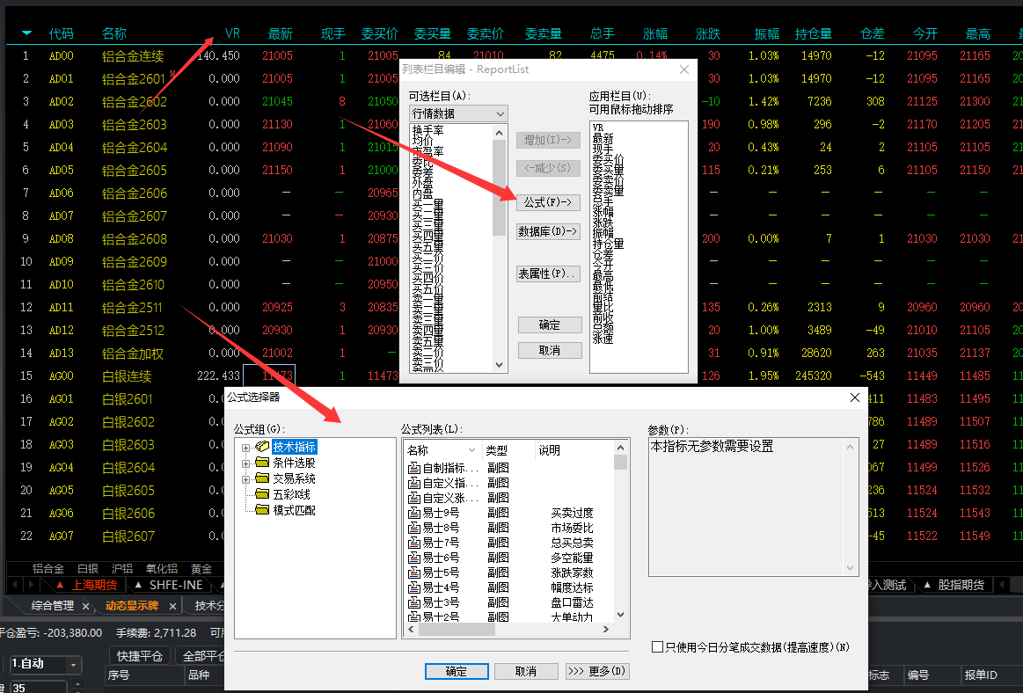
Task: Enable 只使用今日分笔成交数据 checkbox
Action: [657, 647]
